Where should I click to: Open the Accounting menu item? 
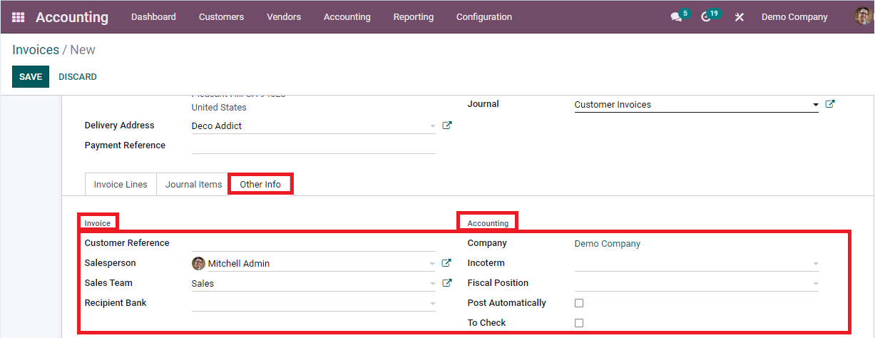pyautogui.click(x=347, y=17)
